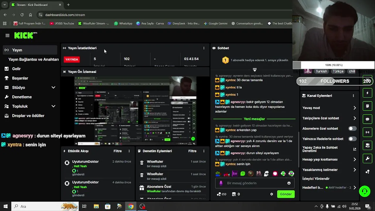
Task: Open the Kick hamburger menu
Action: tap(7, 35)
